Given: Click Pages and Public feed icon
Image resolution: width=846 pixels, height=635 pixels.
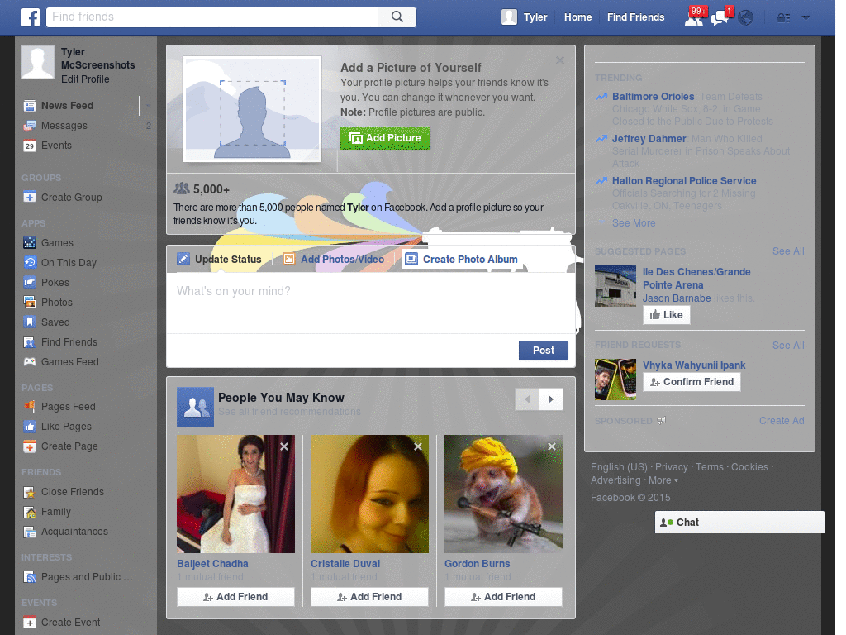Looking at the screenshot, I should click(x=30, y=577).
